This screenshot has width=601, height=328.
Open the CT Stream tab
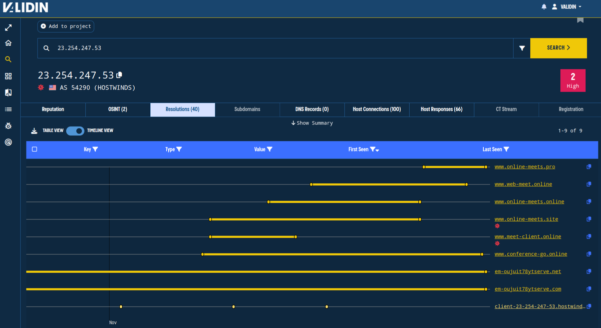tap(506, 109)
